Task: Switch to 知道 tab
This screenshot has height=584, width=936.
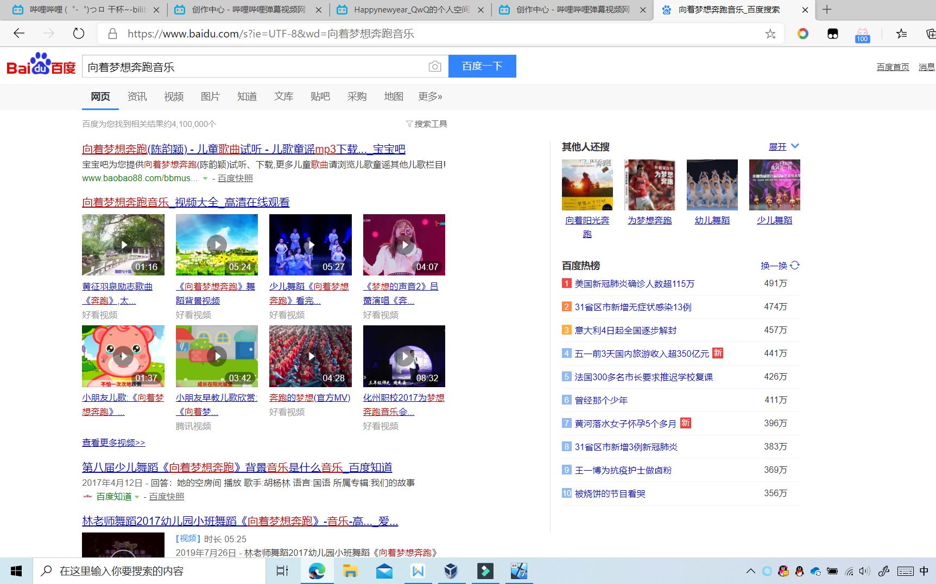Action: tap(247, 97)
